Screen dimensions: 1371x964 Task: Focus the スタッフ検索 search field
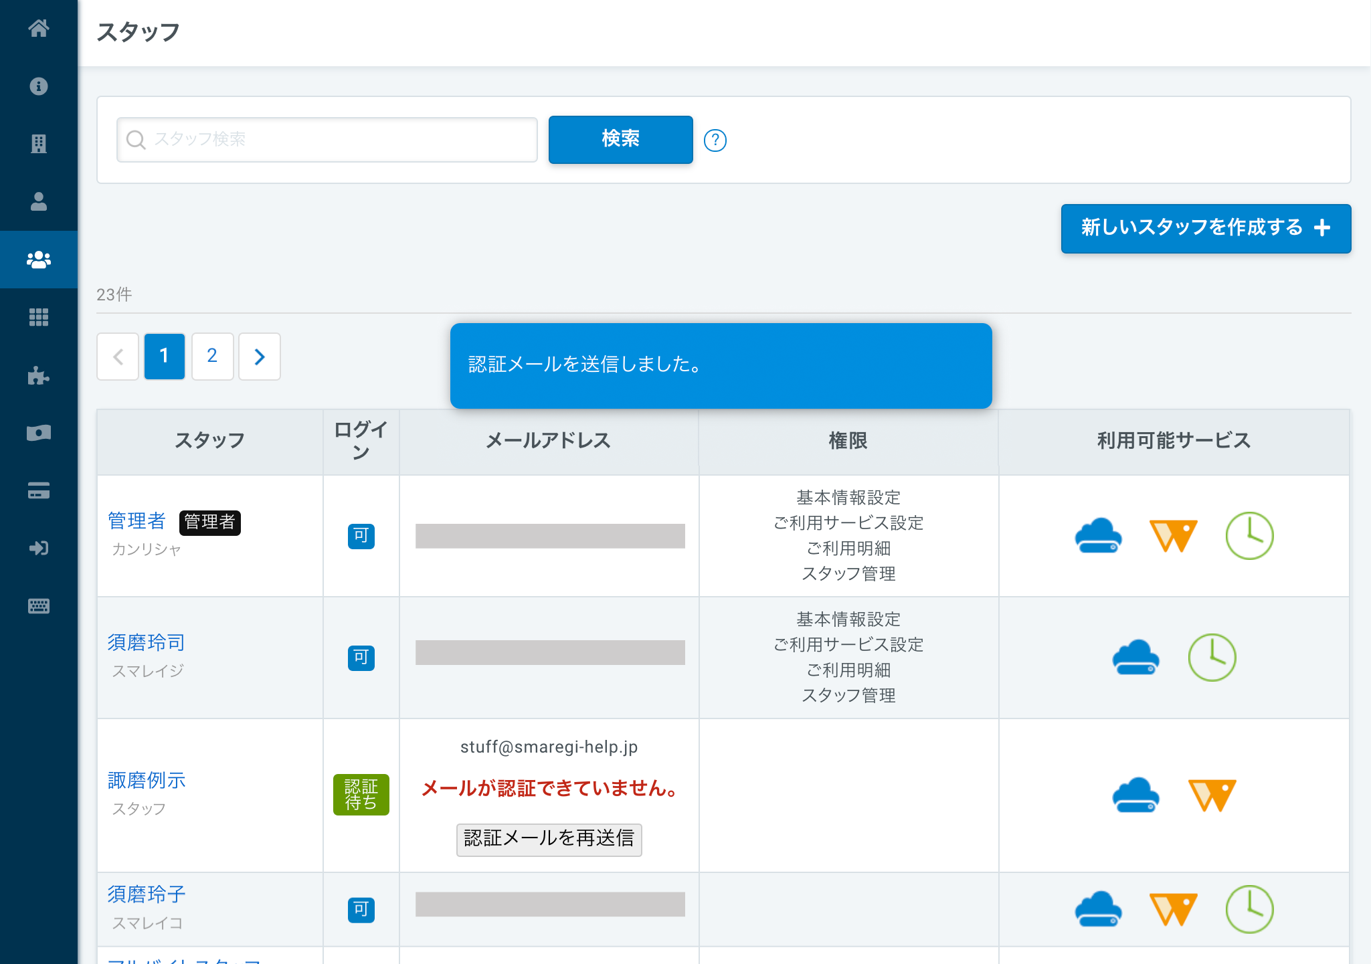coord(327,140)
